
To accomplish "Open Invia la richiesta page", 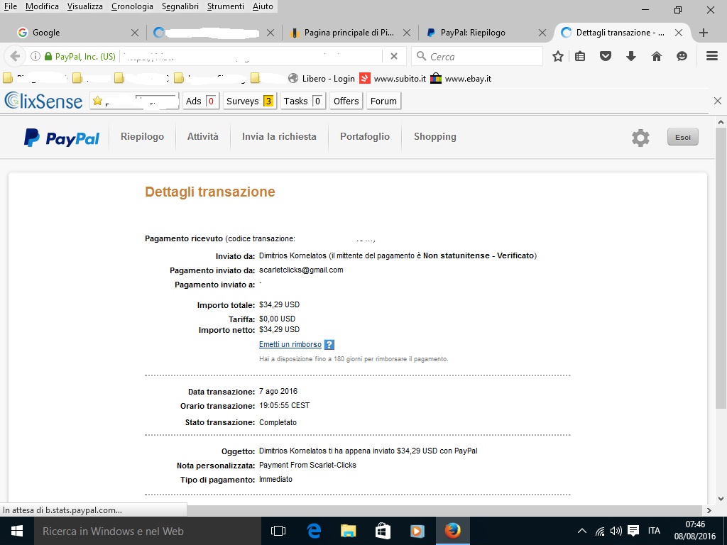I will [279, 137].
